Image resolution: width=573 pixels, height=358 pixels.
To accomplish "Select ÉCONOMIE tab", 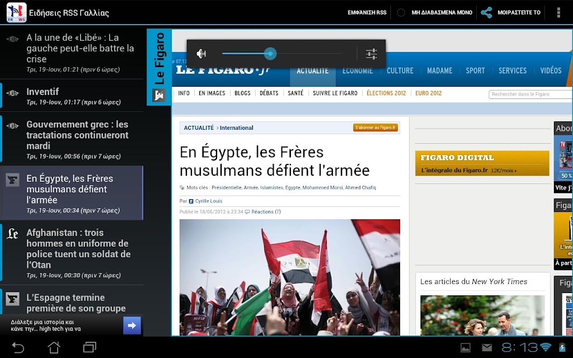I will click(358, 70).
